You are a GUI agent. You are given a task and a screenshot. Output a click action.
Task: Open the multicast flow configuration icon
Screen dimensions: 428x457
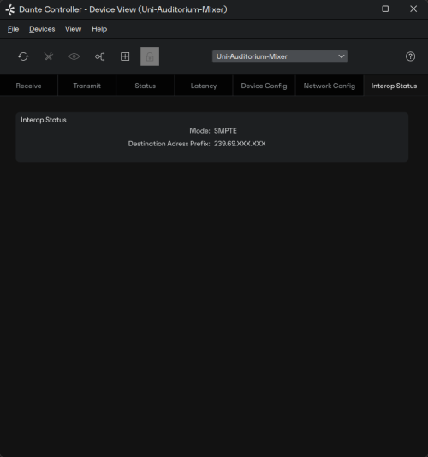pyautogui.click(x=99, y=56)
